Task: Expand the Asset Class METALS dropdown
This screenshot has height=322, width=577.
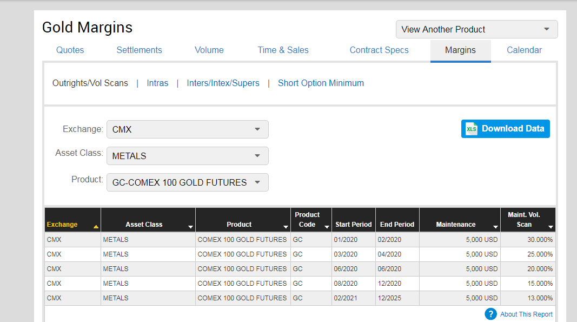Action: (187, 156)
